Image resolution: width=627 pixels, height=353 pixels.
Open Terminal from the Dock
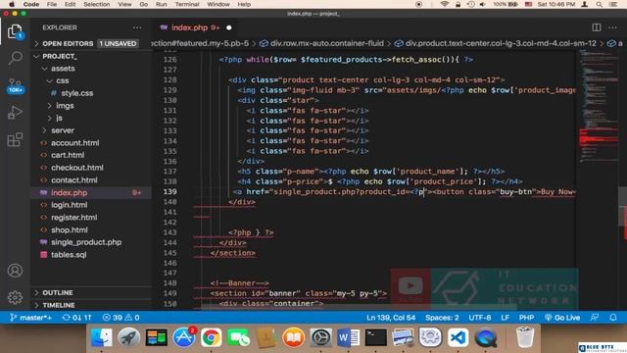[x=376, y=337]
